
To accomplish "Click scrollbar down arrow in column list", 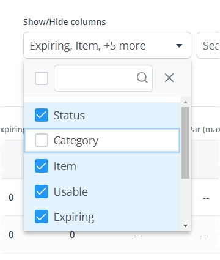I will [x=185, y=226].
